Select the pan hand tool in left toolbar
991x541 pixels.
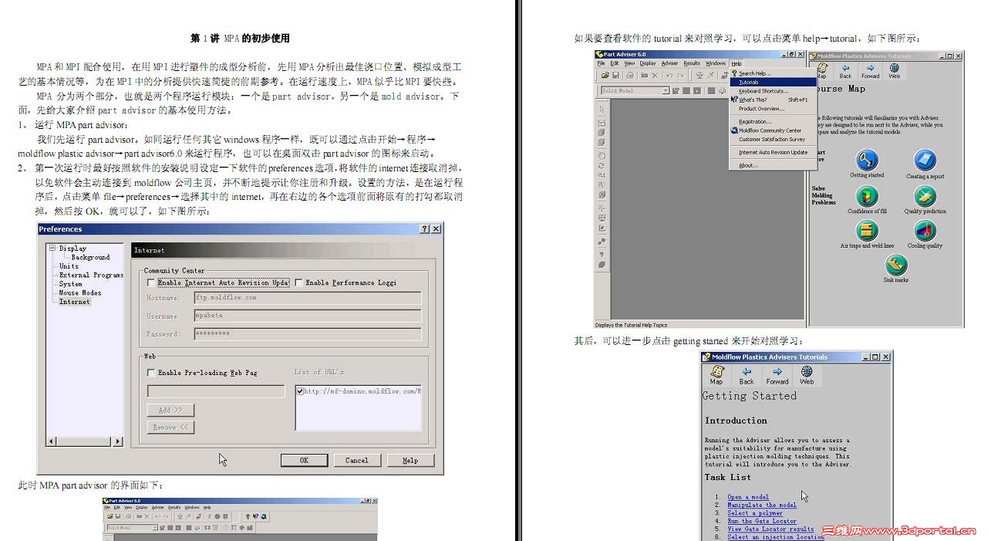tap(602, 155)
